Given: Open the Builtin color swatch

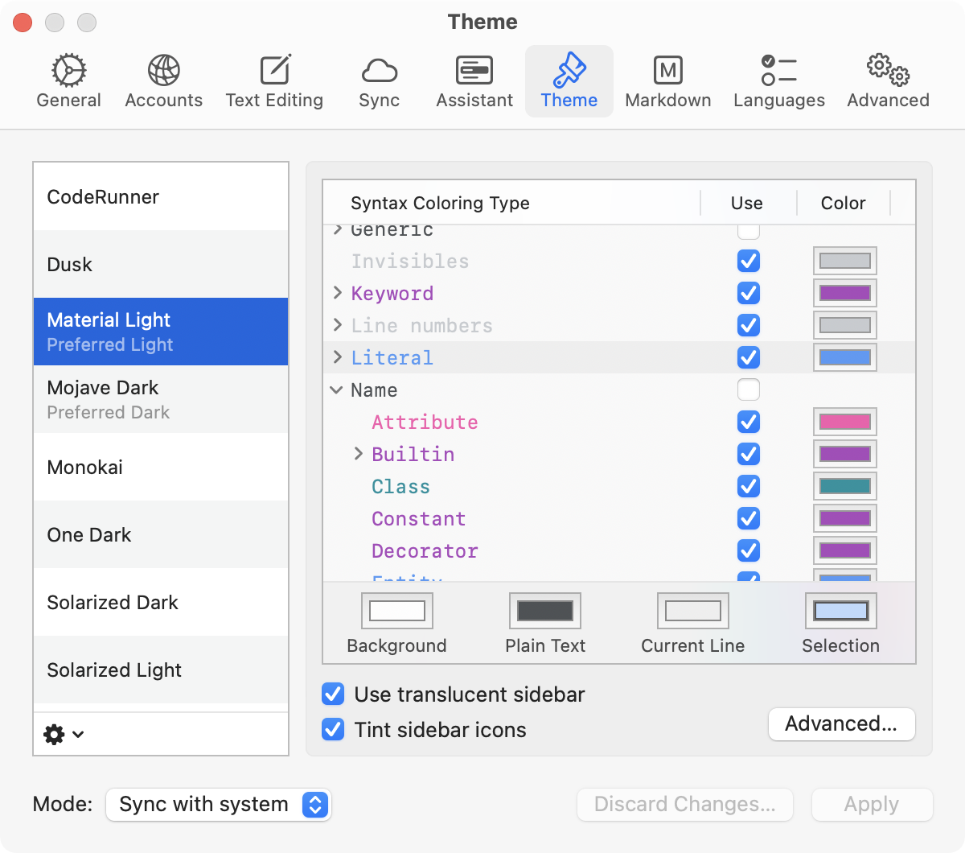Looking at the screenshot, I should pos(845,454).
